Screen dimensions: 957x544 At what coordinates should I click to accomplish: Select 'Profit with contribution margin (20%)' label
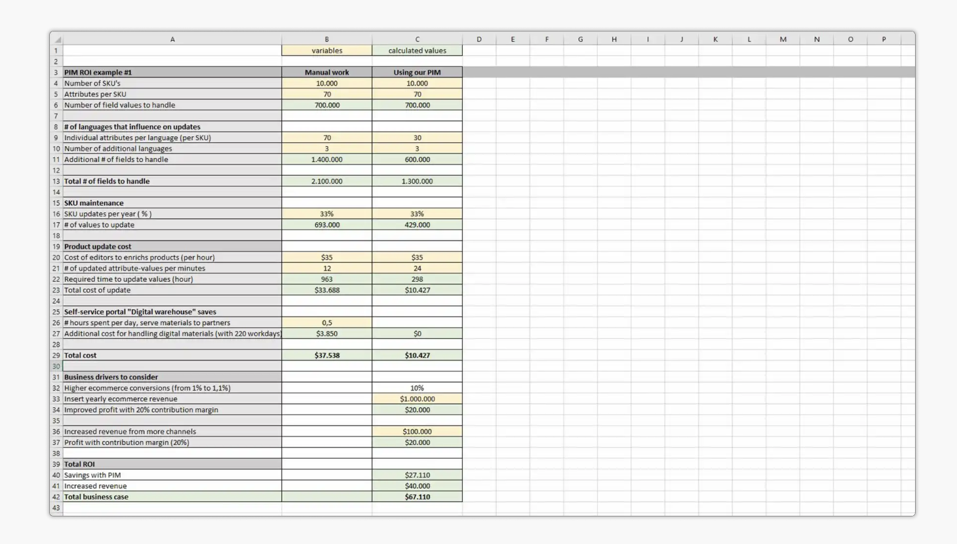tap(172, 442)
